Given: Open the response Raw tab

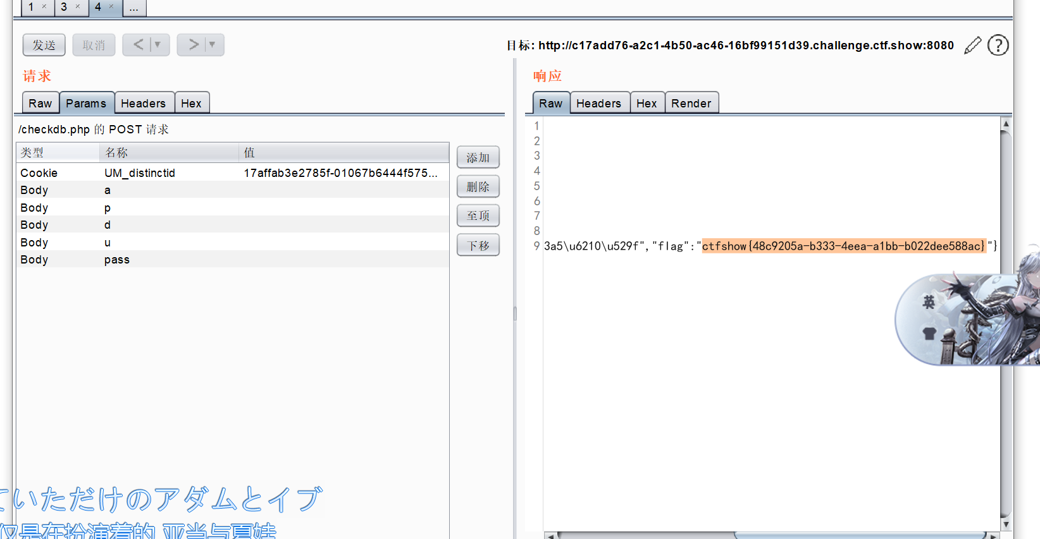Looking at the screenshot, I should (x=551, y=103).
